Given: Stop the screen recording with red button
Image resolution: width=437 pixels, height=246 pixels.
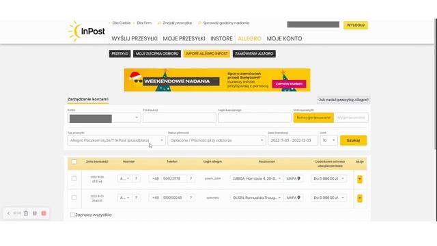Looking at the screenshot, I should 44,213.
